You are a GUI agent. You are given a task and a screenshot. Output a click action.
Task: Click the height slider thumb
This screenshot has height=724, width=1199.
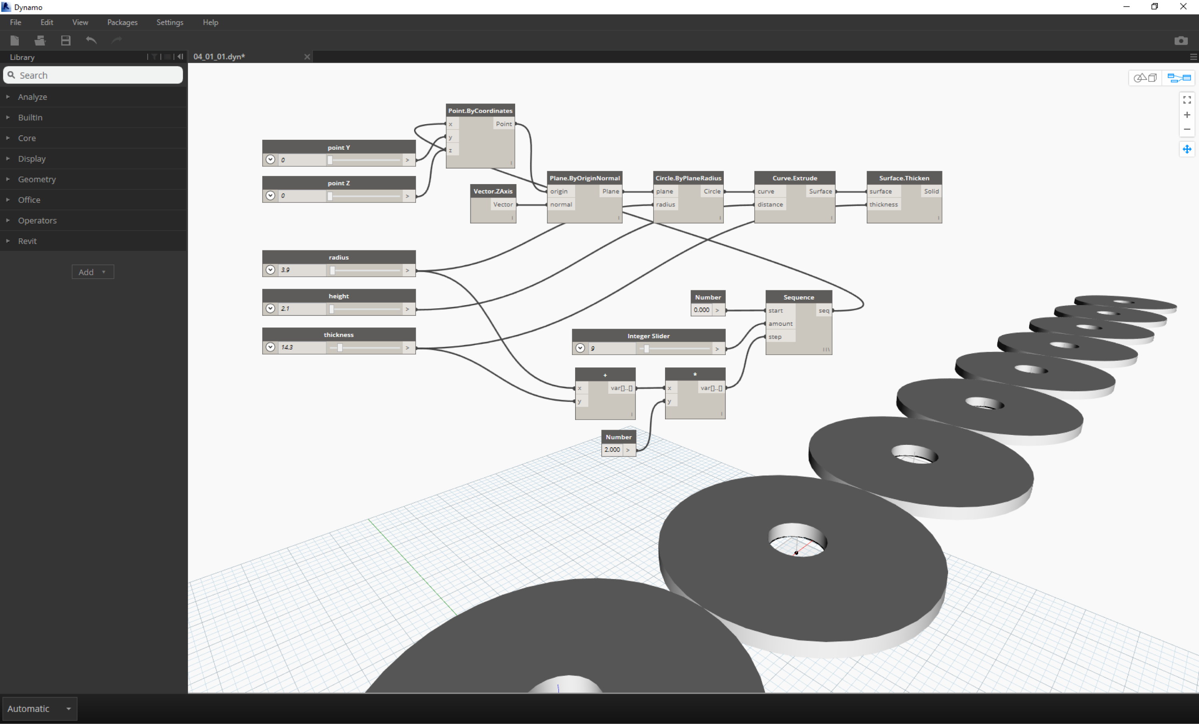(331, 309)
